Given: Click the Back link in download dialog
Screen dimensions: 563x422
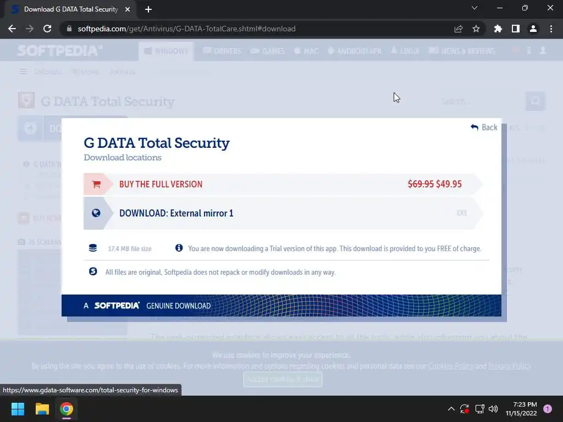Looking at the screenshot, I should (484, 127).
